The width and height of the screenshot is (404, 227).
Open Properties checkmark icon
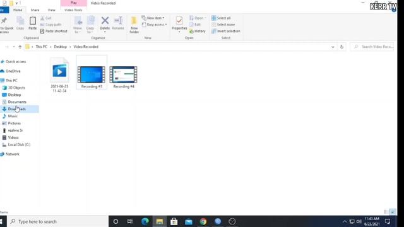click(x=179, y=21)
